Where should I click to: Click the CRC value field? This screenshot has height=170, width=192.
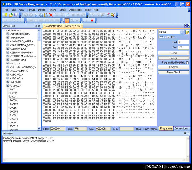pos(127,129)
